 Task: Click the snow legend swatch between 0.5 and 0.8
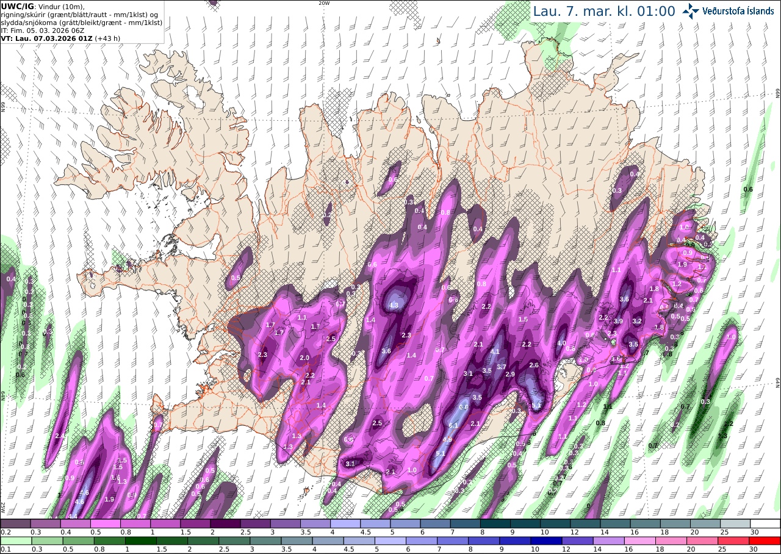pos(106,523)
